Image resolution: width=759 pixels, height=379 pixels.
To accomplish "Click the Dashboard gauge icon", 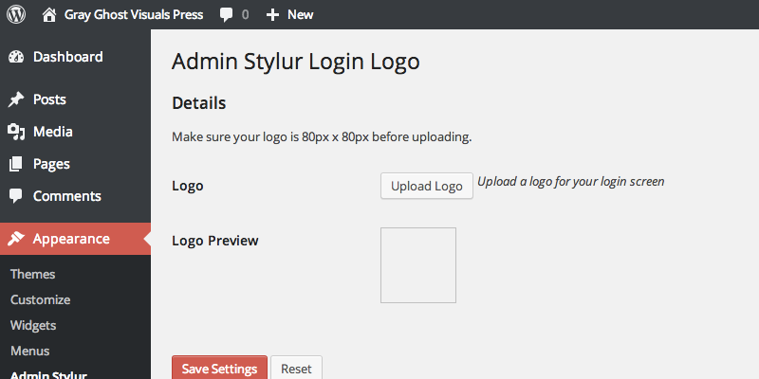I will pyautogui.click(x=16, y=57).
